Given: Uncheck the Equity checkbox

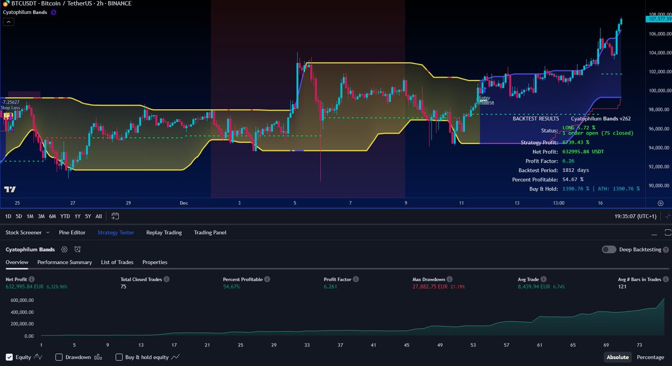Looking at the screenshot, I should pos(9,356).
